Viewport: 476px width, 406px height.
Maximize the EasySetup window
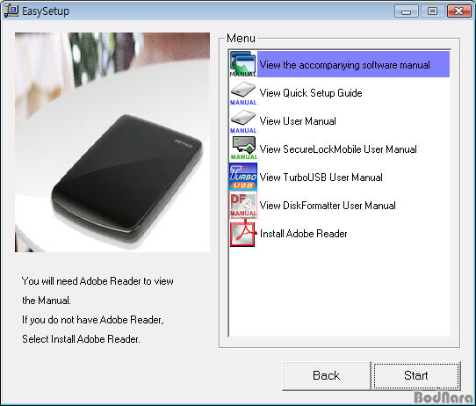click(433, 11)
